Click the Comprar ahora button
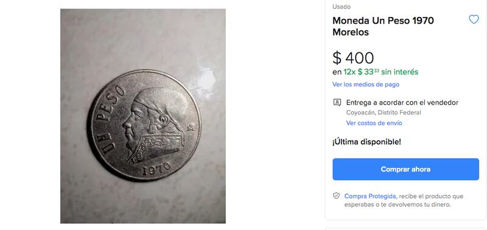 405,169
